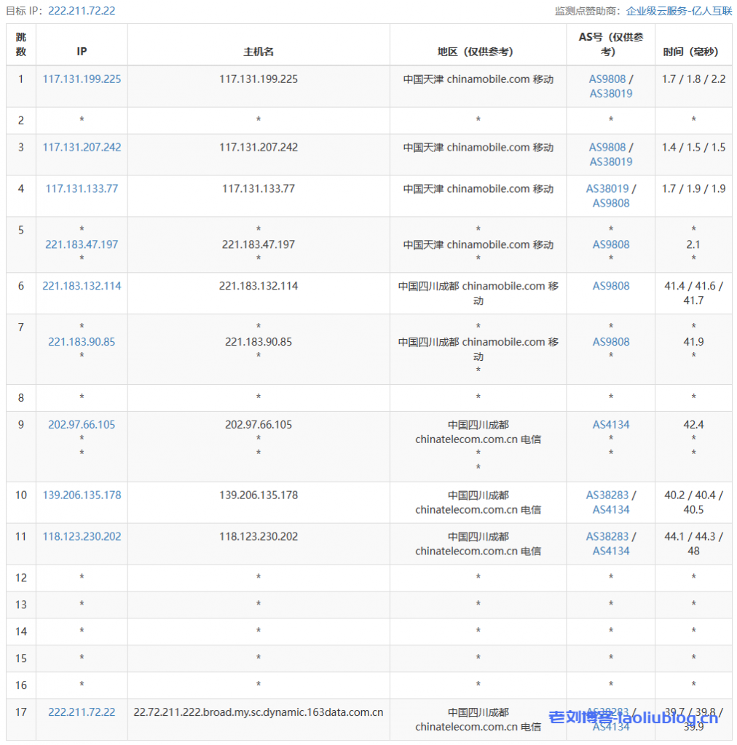Click IP link 139.206.135.178

82,495
